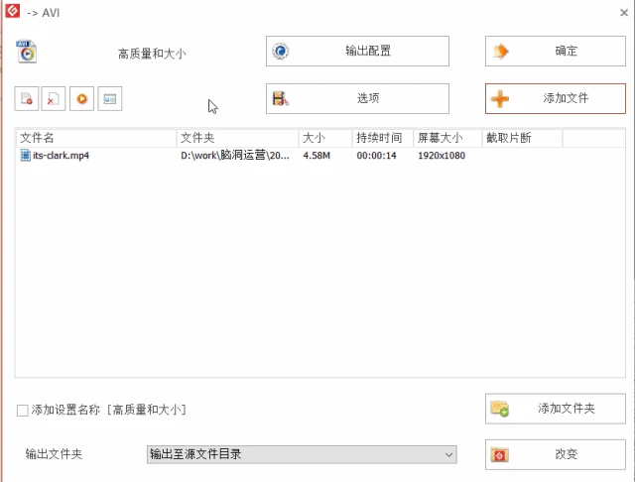Image resolution: width=635 pixels, height=482 pixels.
Task: Click the D:\work folder path cell
Action: click(235, 156)
